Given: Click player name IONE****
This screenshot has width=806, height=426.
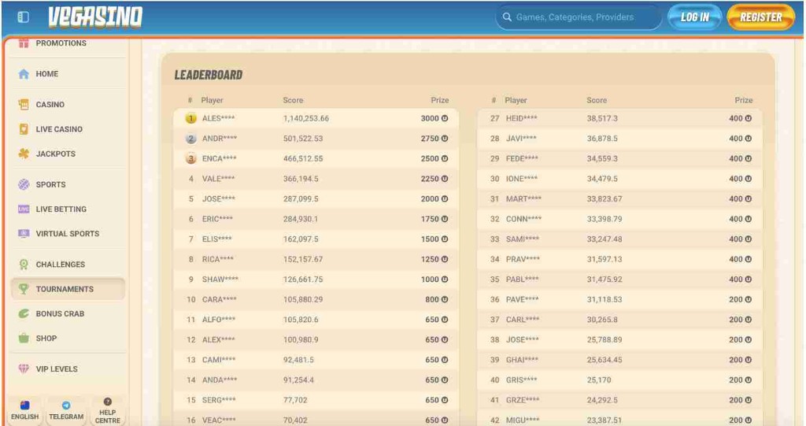Looking at the screenshot, I should pos(522,179).
